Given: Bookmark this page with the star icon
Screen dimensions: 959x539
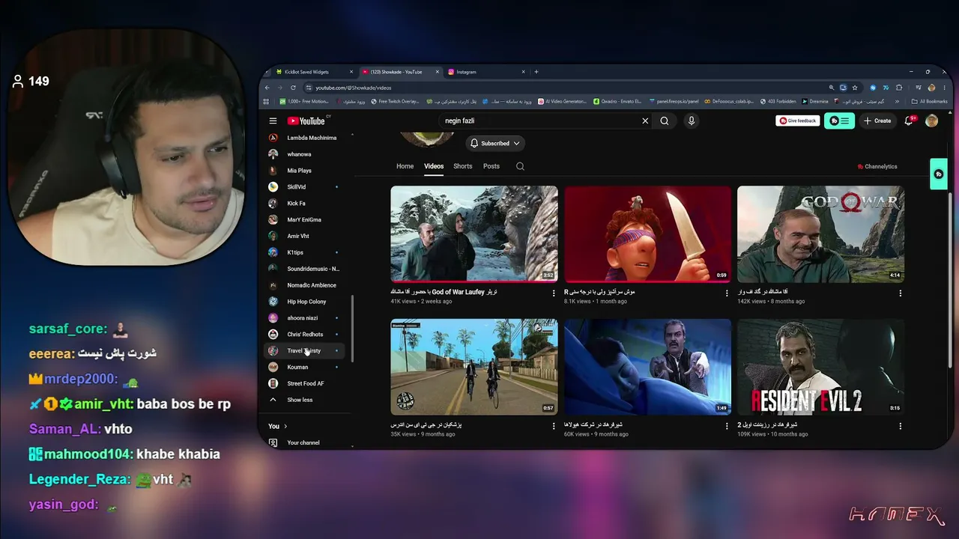Looking at the screenshot, I should point(855,88).
